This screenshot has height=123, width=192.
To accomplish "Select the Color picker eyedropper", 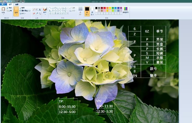I will [37, 13].
